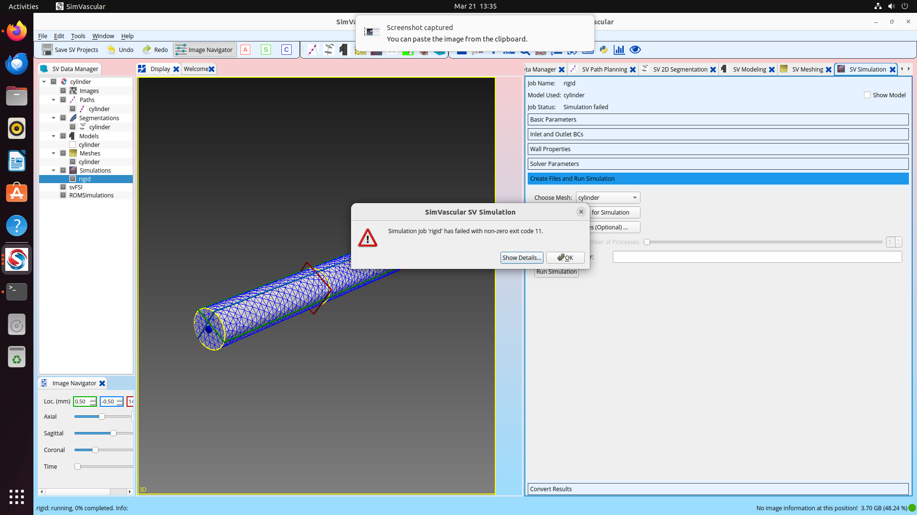The image size is (917, 515).
Task: Click the Redo arrow icon
Action: [x=147, y=50]
